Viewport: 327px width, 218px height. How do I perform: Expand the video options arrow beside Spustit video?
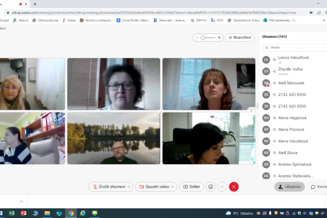click(173, 187)
